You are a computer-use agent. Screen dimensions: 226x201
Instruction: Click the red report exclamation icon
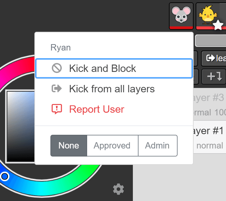click(x=57, y=109)
